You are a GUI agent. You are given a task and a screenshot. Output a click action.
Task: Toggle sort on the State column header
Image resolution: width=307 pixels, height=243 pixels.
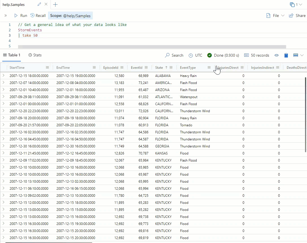pyautogui.click(x=159, y=68)
